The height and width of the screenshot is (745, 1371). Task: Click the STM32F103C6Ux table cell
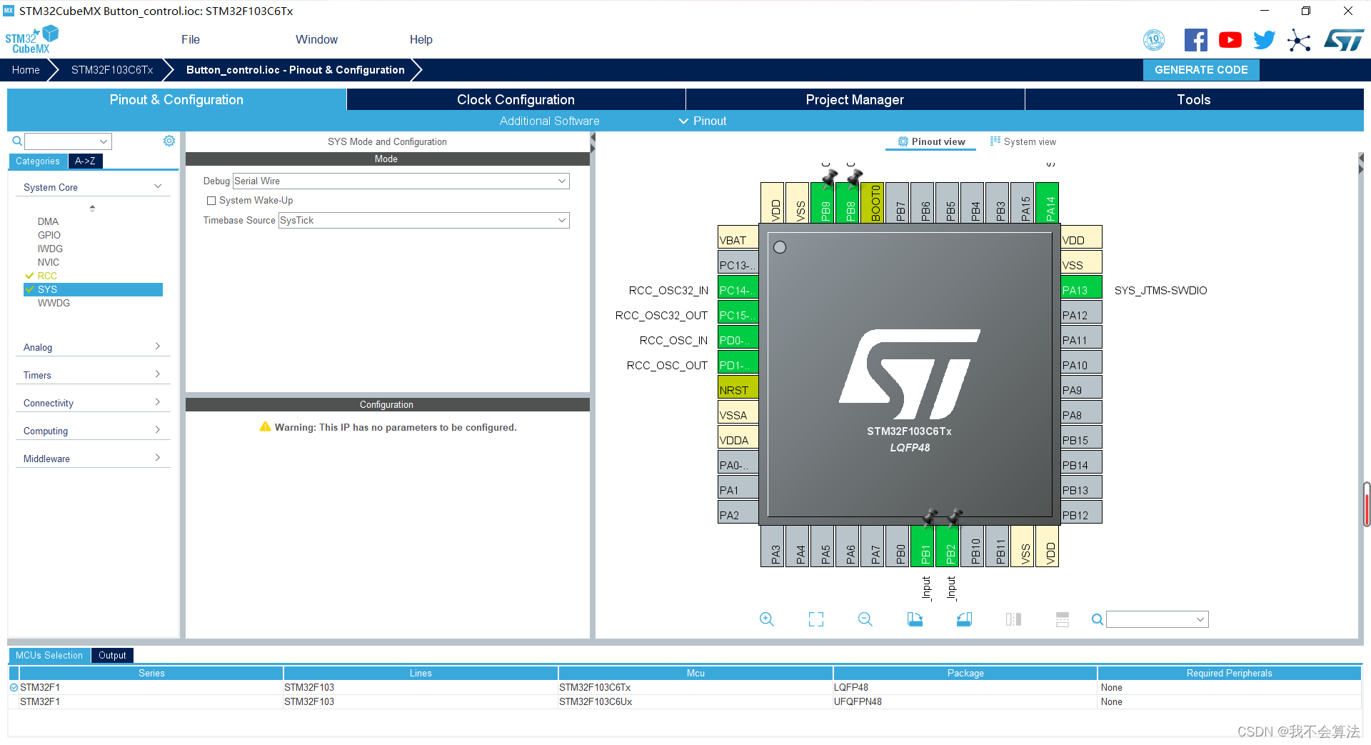point(695,701)
